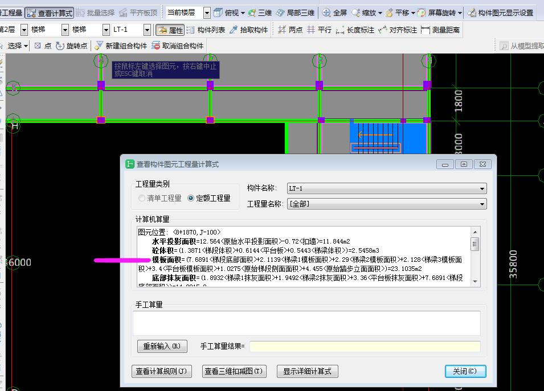Select the 旋转点 tool
The image size is (544, 391).
click(71, 46)
